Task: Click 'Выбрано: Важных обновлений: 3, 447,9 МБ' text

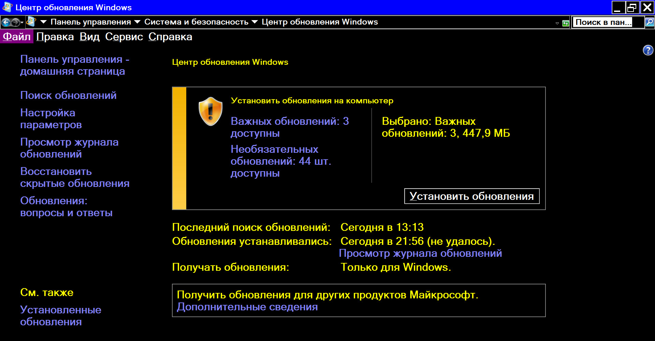Action: pyautogui.click(x=446, y=127)
